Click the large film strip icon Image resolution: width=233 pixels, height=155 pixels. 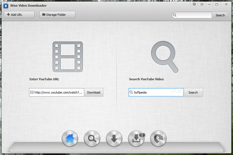coord(68,57)
